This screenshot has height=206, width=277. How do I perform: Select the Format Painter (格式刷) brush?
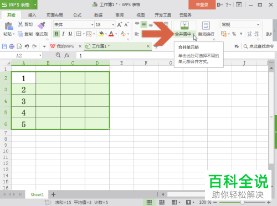coord(42,25)
